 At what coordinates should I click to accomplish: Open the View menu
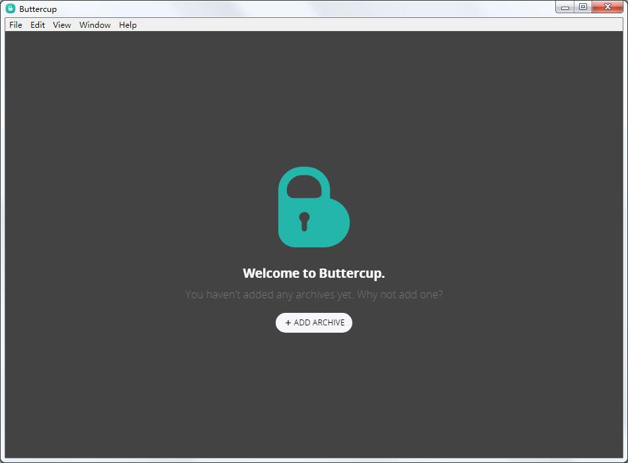(61, 25)
